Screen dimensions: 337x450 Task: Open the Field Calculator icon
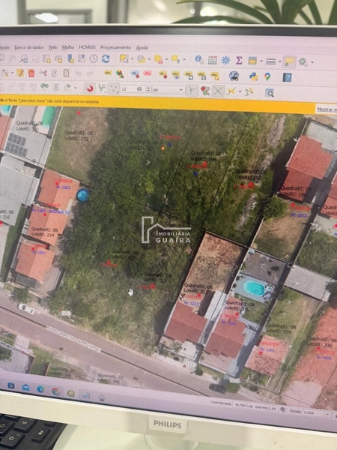213,60
